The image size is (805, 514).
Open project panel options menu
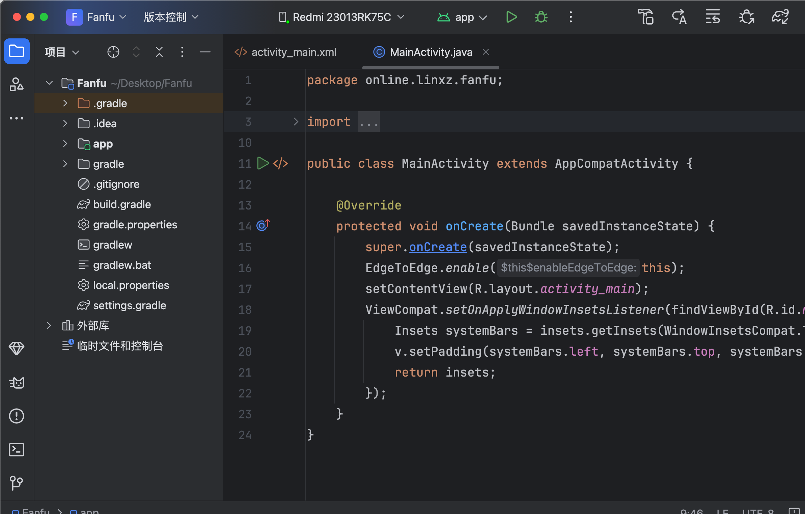point(182,52)
